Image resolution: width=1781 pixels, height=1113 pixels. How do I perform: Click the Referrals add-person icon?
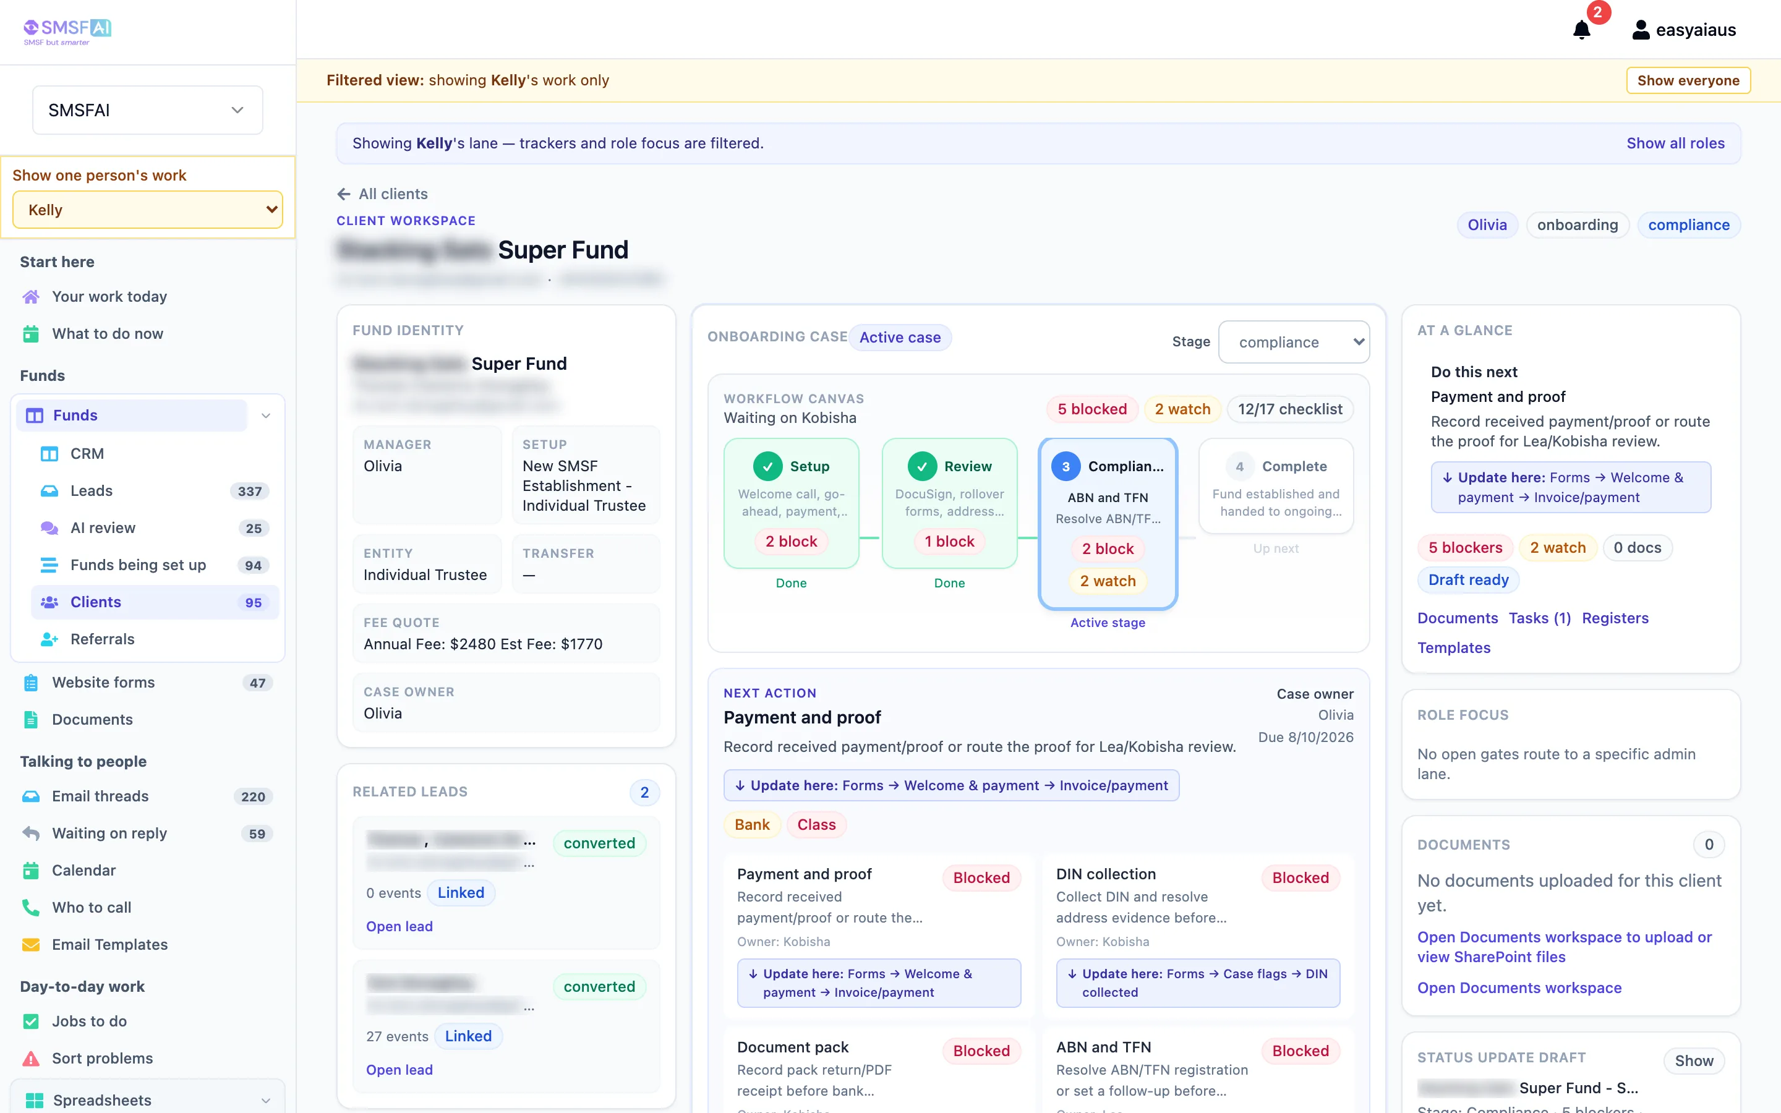pyautogui.click(x=49, y=639)
